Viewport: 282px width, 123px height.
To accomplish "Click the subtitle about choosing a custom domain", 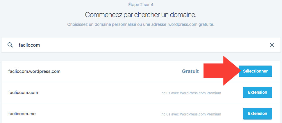I will tap(141, 24).
